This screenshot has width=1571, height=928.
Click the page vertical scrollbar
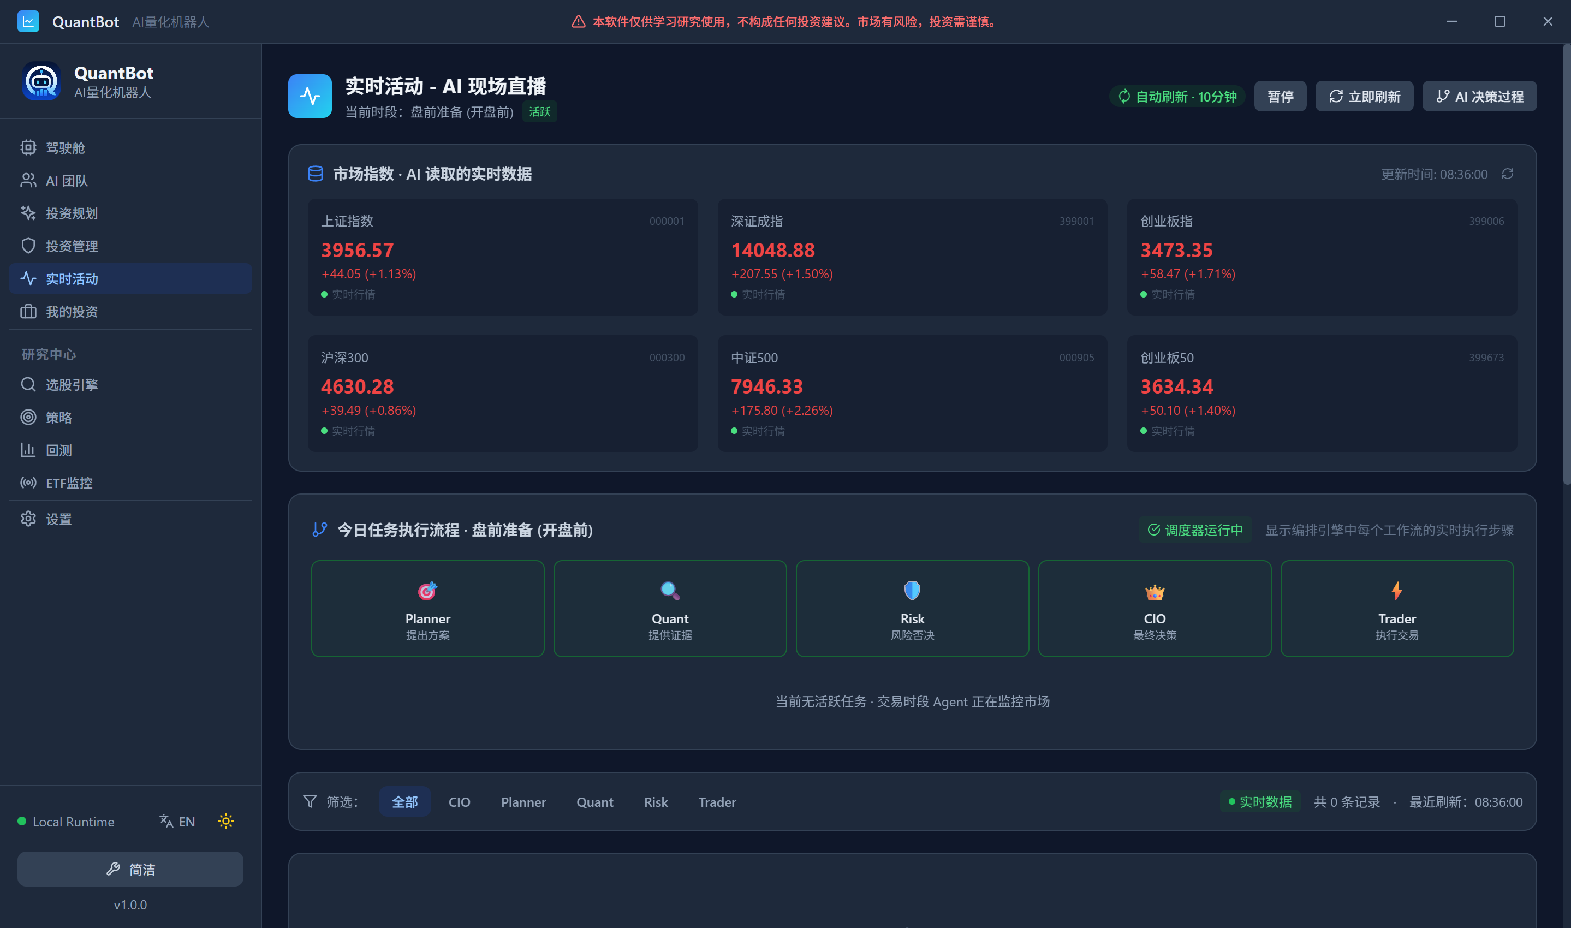[1567, 263]
